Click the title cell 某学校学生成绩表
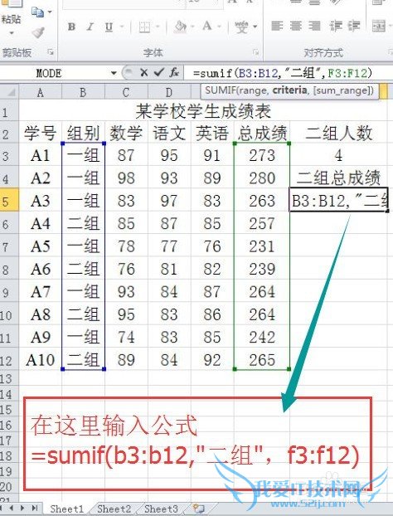The image size is (393, 516). tap(203, 111)
